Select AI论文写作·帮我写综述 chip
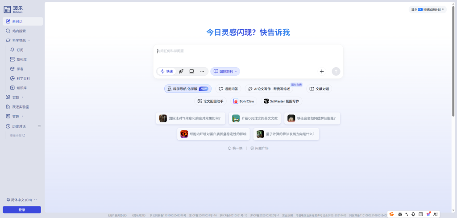The image size is (457, 218). [269, 89]
